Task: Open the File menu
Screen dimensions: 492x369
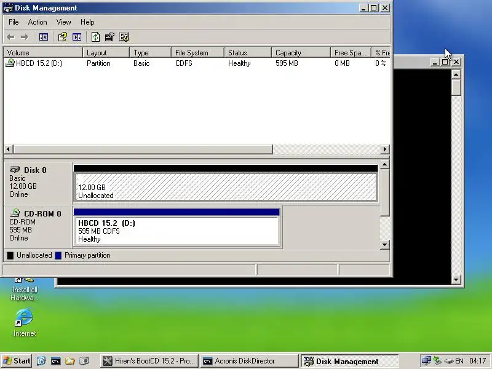Action: click(14, 22)
